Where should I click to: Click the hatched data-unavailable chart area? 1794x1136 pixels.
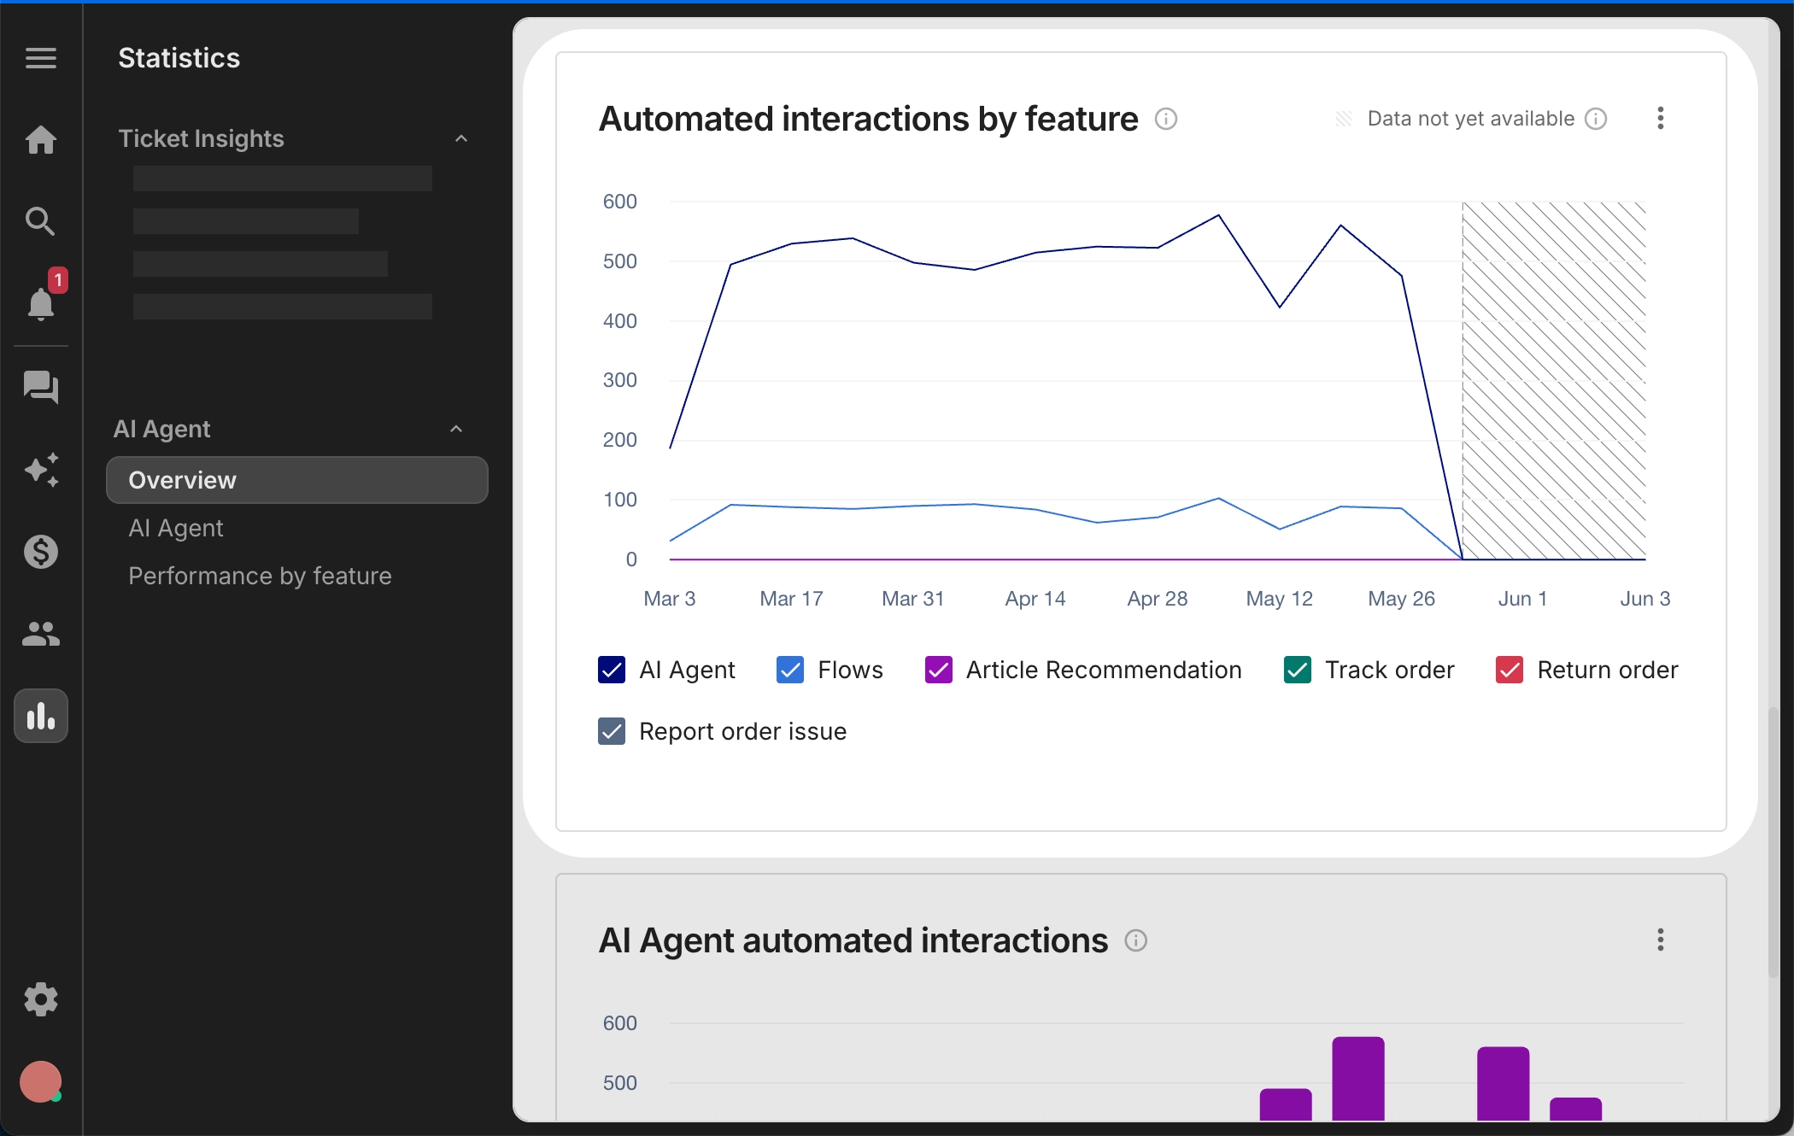[x=1554, y=381]
